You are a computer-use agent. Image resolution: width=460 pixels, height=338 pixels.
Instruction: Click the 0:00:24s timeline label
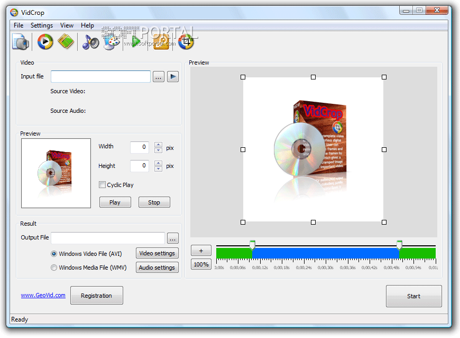tap(303, 268)
